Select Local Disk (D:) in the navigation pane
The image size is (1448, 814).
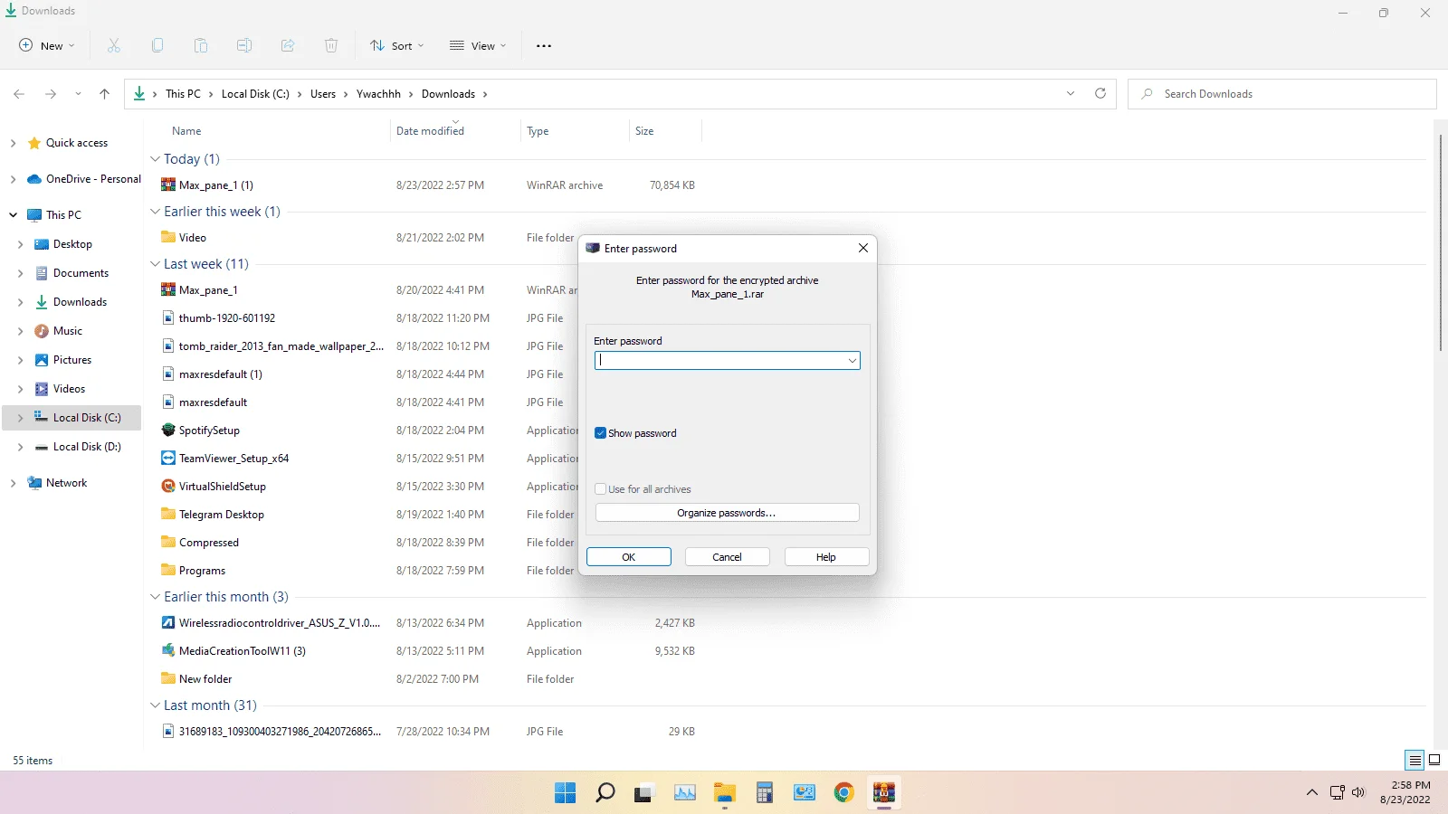(x=87, y=447)
